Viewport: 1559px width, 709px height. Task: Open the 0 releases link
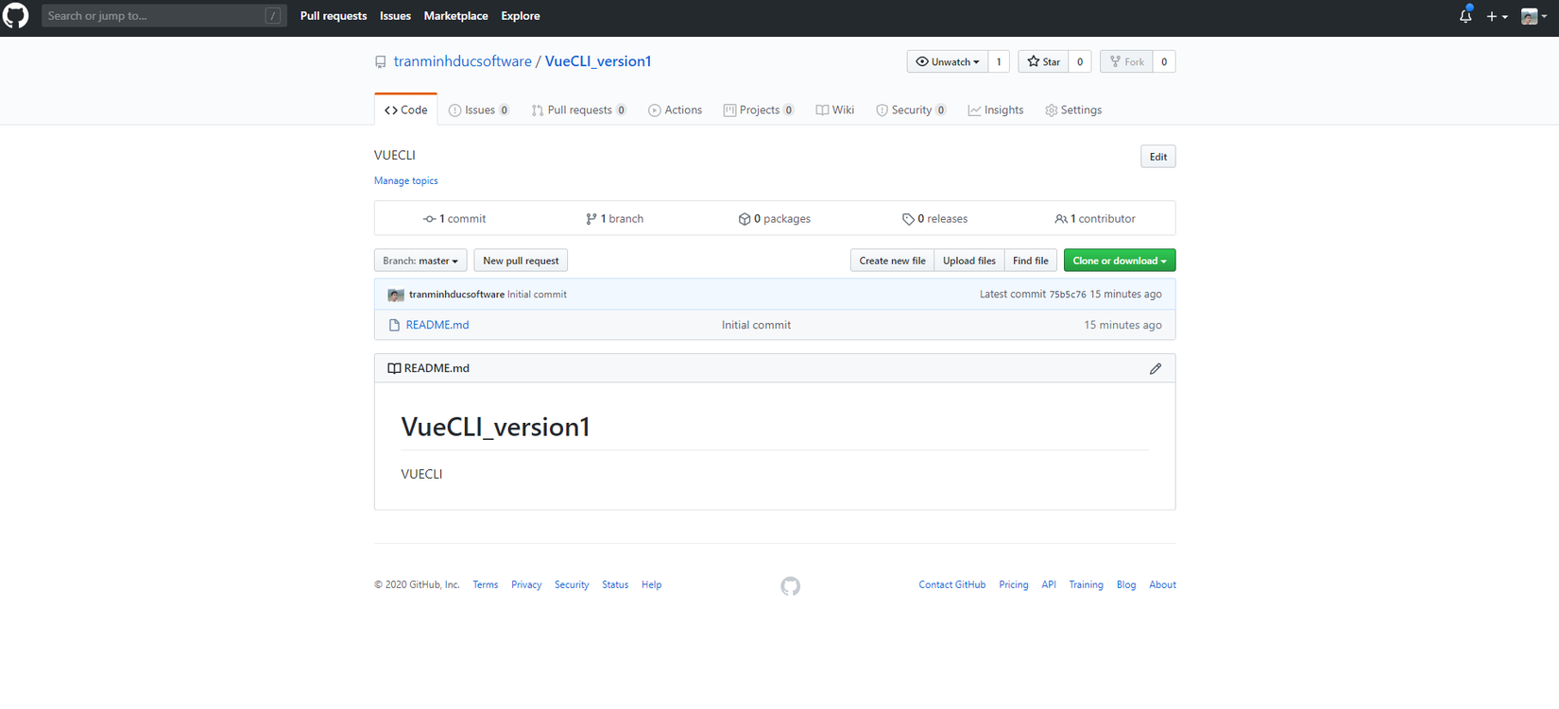pyautogui.click(x=934, y=219)
